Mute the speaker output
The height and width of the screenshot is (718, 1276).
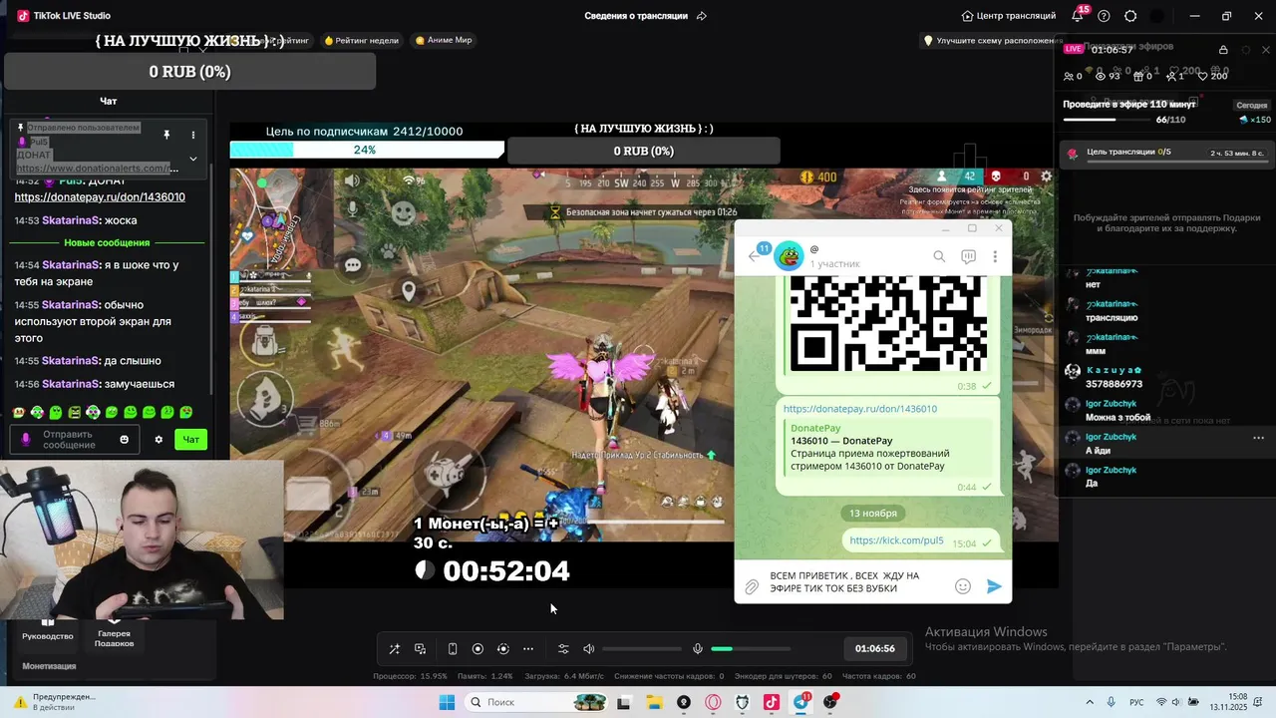(x=588, y=649)
